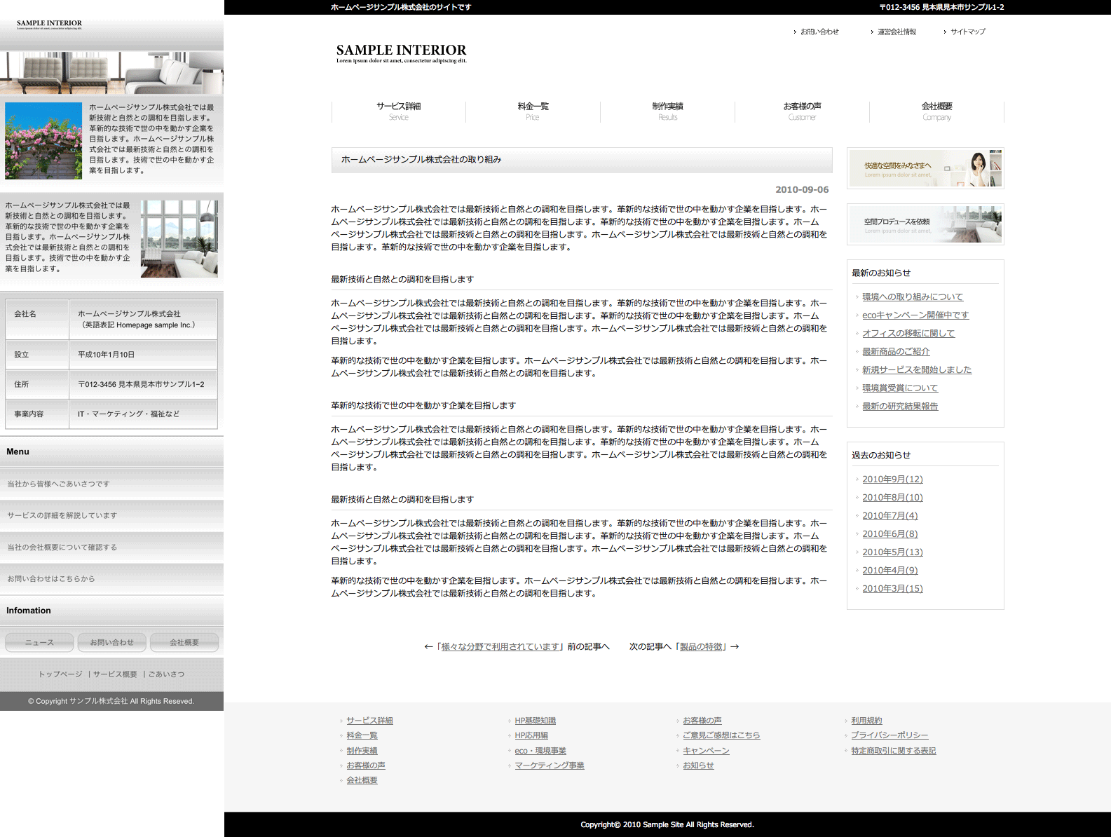Open the rose garden thumbnail image

[x=43, y=141]
